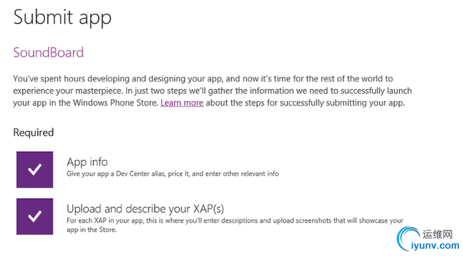The image size is (463, 256).
Task: Click the Windows Phone Store mention in the paragraph
Action: (x=116, y=103)
